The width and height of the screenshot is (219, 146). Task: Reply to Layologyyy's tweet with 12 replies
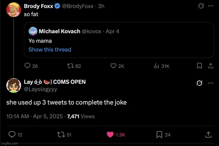[x=12, y=134]
